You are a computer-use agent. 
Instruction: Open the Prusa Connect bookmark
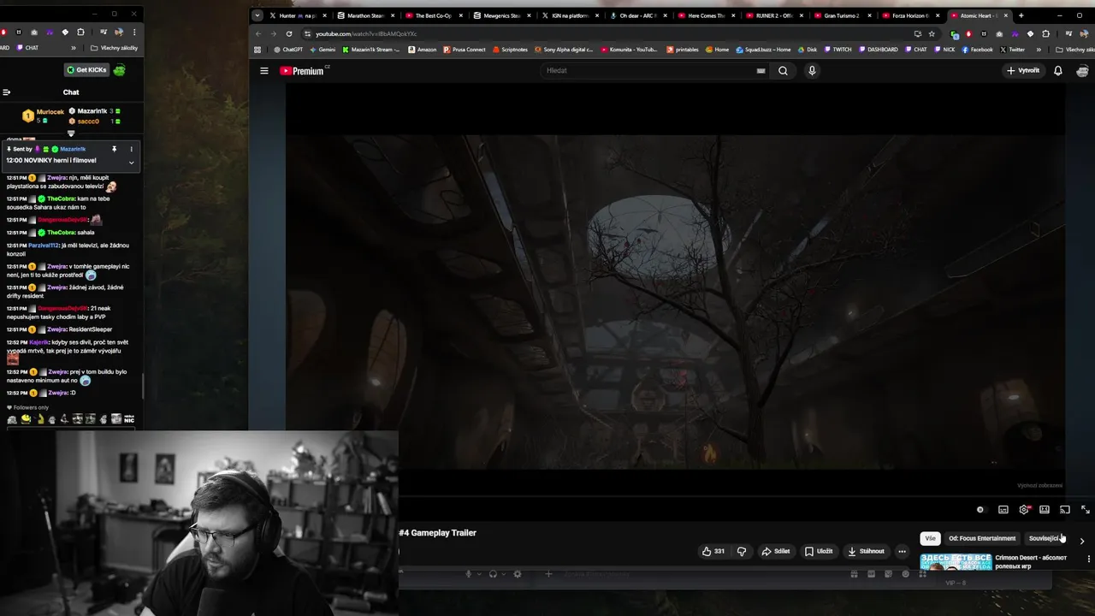point(465,50)
